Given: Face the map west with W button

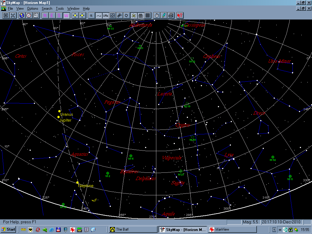Looking at the screenshot, I should click(66, 16).
